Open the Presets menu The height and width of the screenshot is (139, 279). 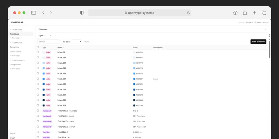click(258, 23)
